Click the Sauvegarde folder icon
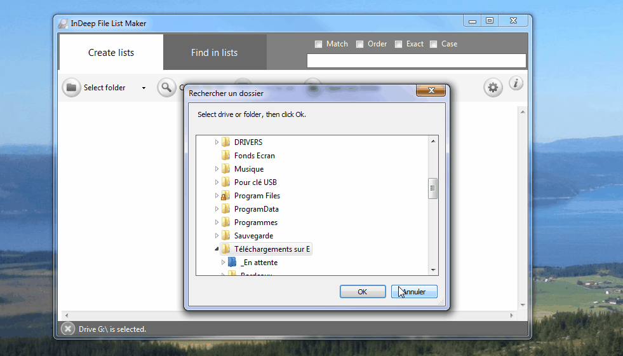Image resolution: width=623 pixels, height=356 pixels. click(x=225, y=235)
